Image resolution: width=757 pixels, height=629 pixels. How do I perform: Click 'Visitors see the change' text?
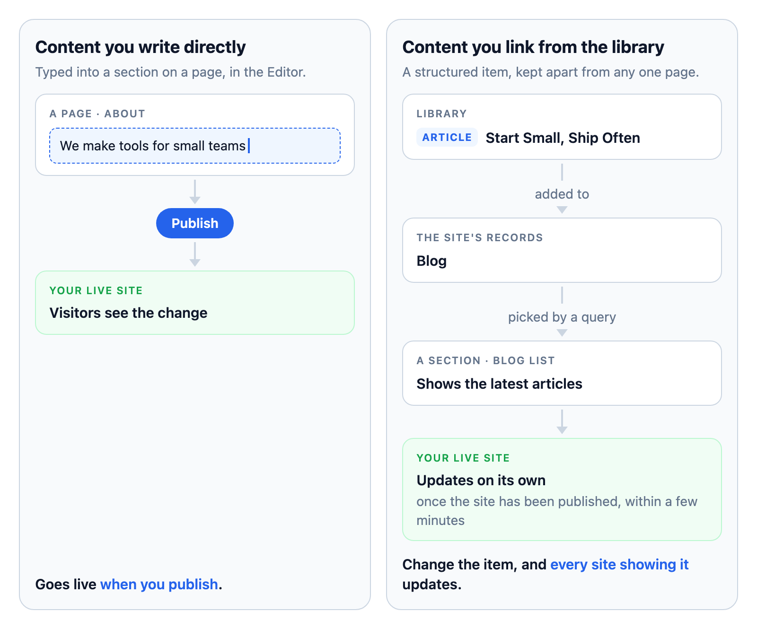point(128,313)
